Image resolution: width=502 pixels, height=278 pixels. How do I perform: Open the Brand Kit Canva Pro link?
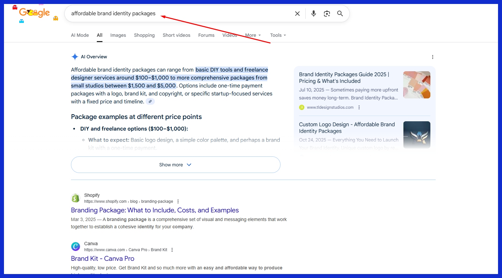(102, 258)
